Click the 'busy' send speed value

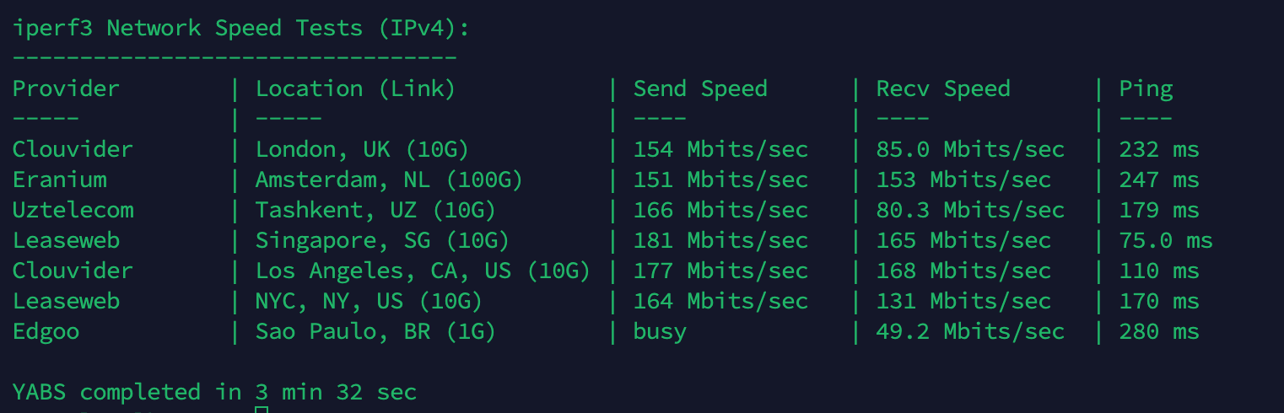[x=660, y=331]
